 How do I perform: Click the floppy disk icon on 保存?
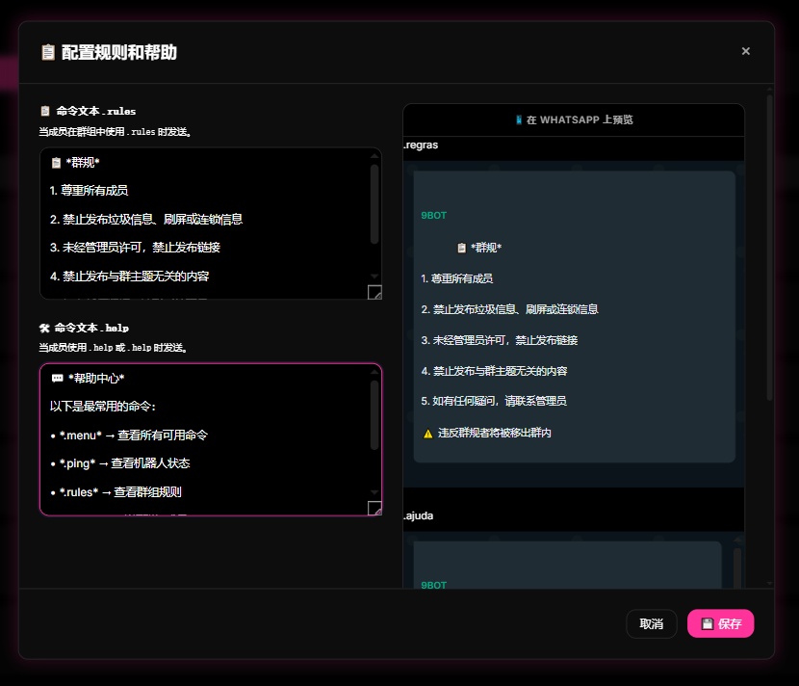coord(708,623)
